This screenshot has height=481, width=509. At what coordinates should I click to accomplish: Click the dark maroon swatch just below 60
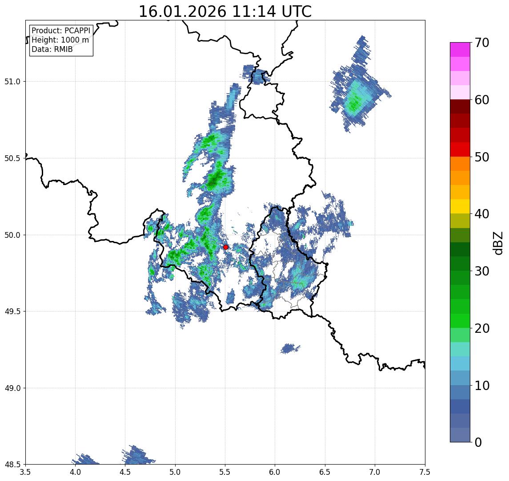pos(460,106)
